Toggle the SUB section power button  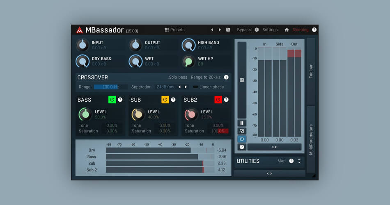click(x=165, y=100)
